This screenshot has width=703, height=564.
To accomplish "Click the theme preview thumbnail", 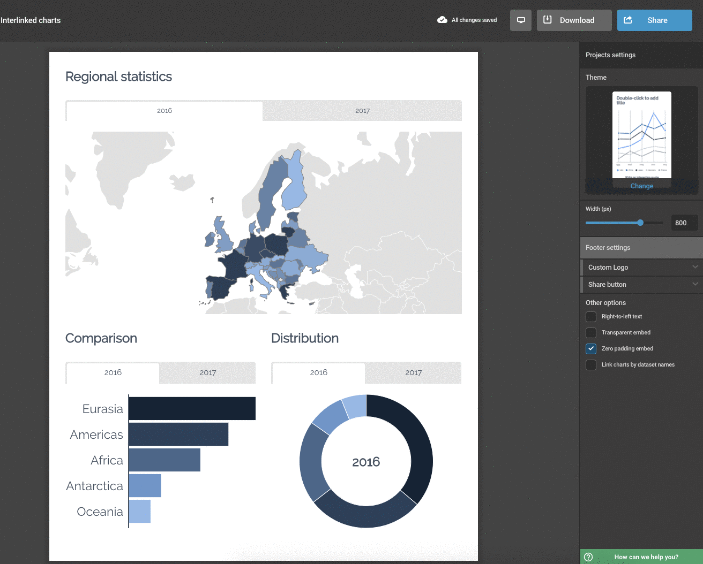I will click(x=641, y=135).
